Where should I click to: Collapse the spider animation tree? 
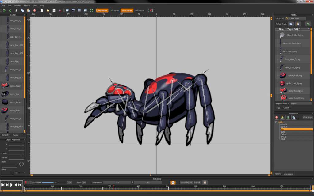pyautogui.click(x=275, y=122)
